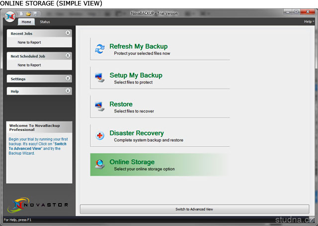Open Disaster Recovery

click(160, 135)
